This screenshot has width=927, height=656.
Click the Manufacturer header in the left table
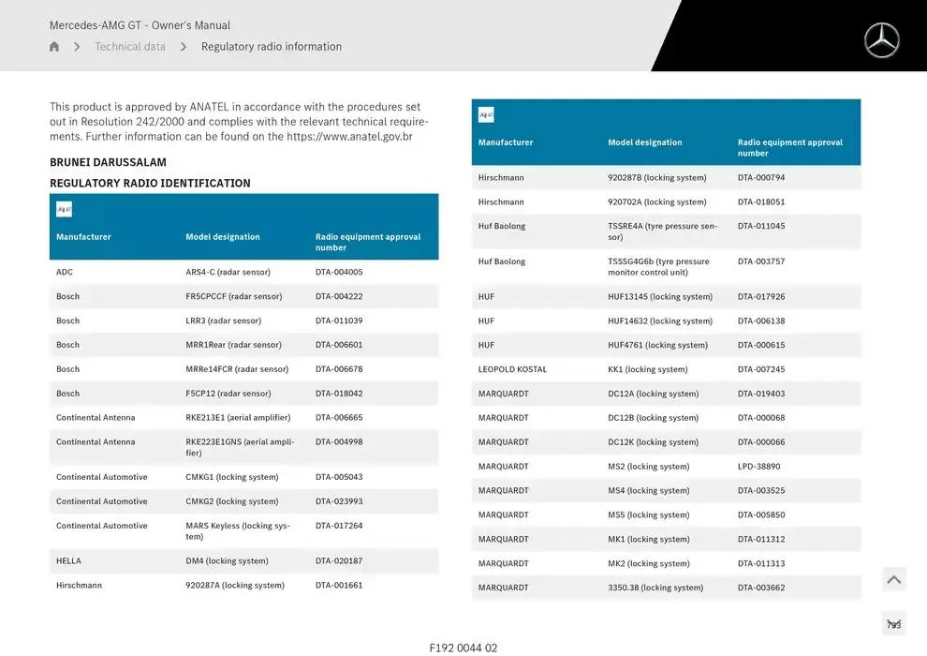83,237
